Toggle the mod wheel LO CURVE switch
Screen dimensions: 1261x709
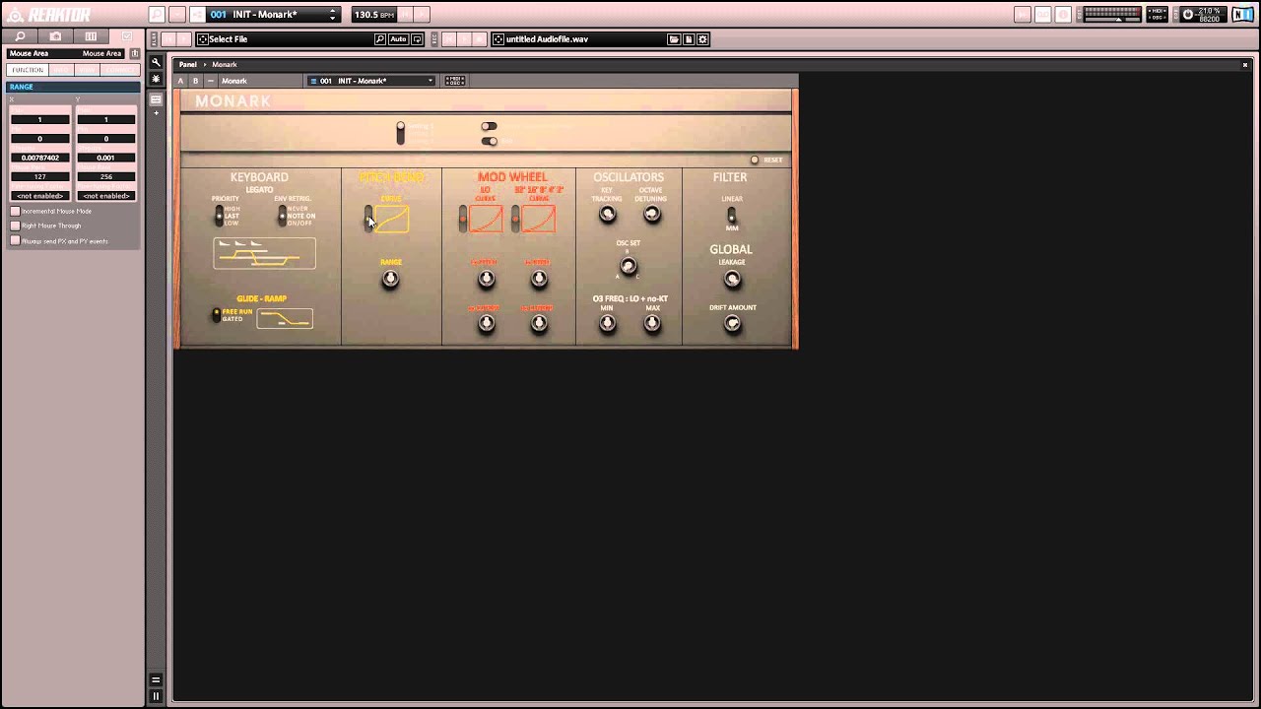click(463, 219)
